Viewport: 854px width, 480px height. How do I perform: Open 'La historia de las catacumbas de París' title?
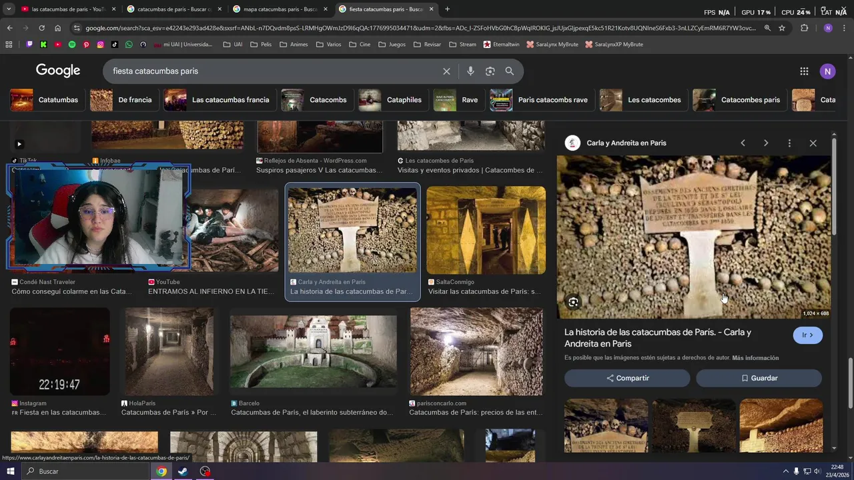click(658, 338)
